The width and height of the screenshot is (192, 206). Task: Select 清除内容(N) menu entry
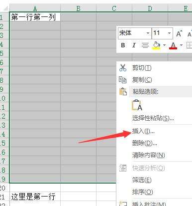point(149,155)
